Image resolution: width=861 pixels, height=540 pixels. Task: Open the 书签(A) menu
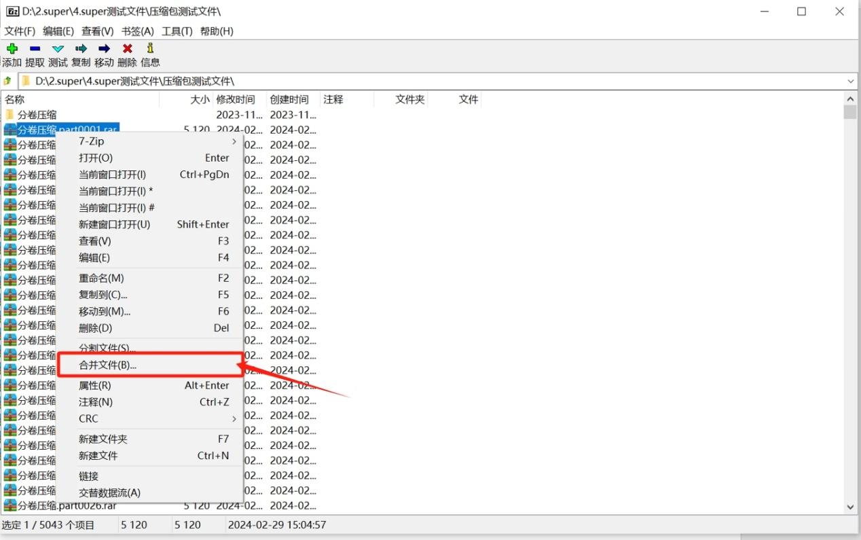137,31
